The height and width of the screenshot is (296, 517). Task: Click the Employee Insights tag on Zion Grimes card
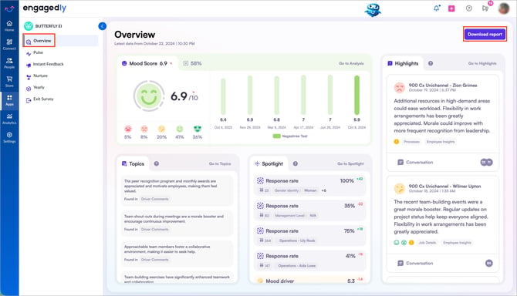pos(441,142)
